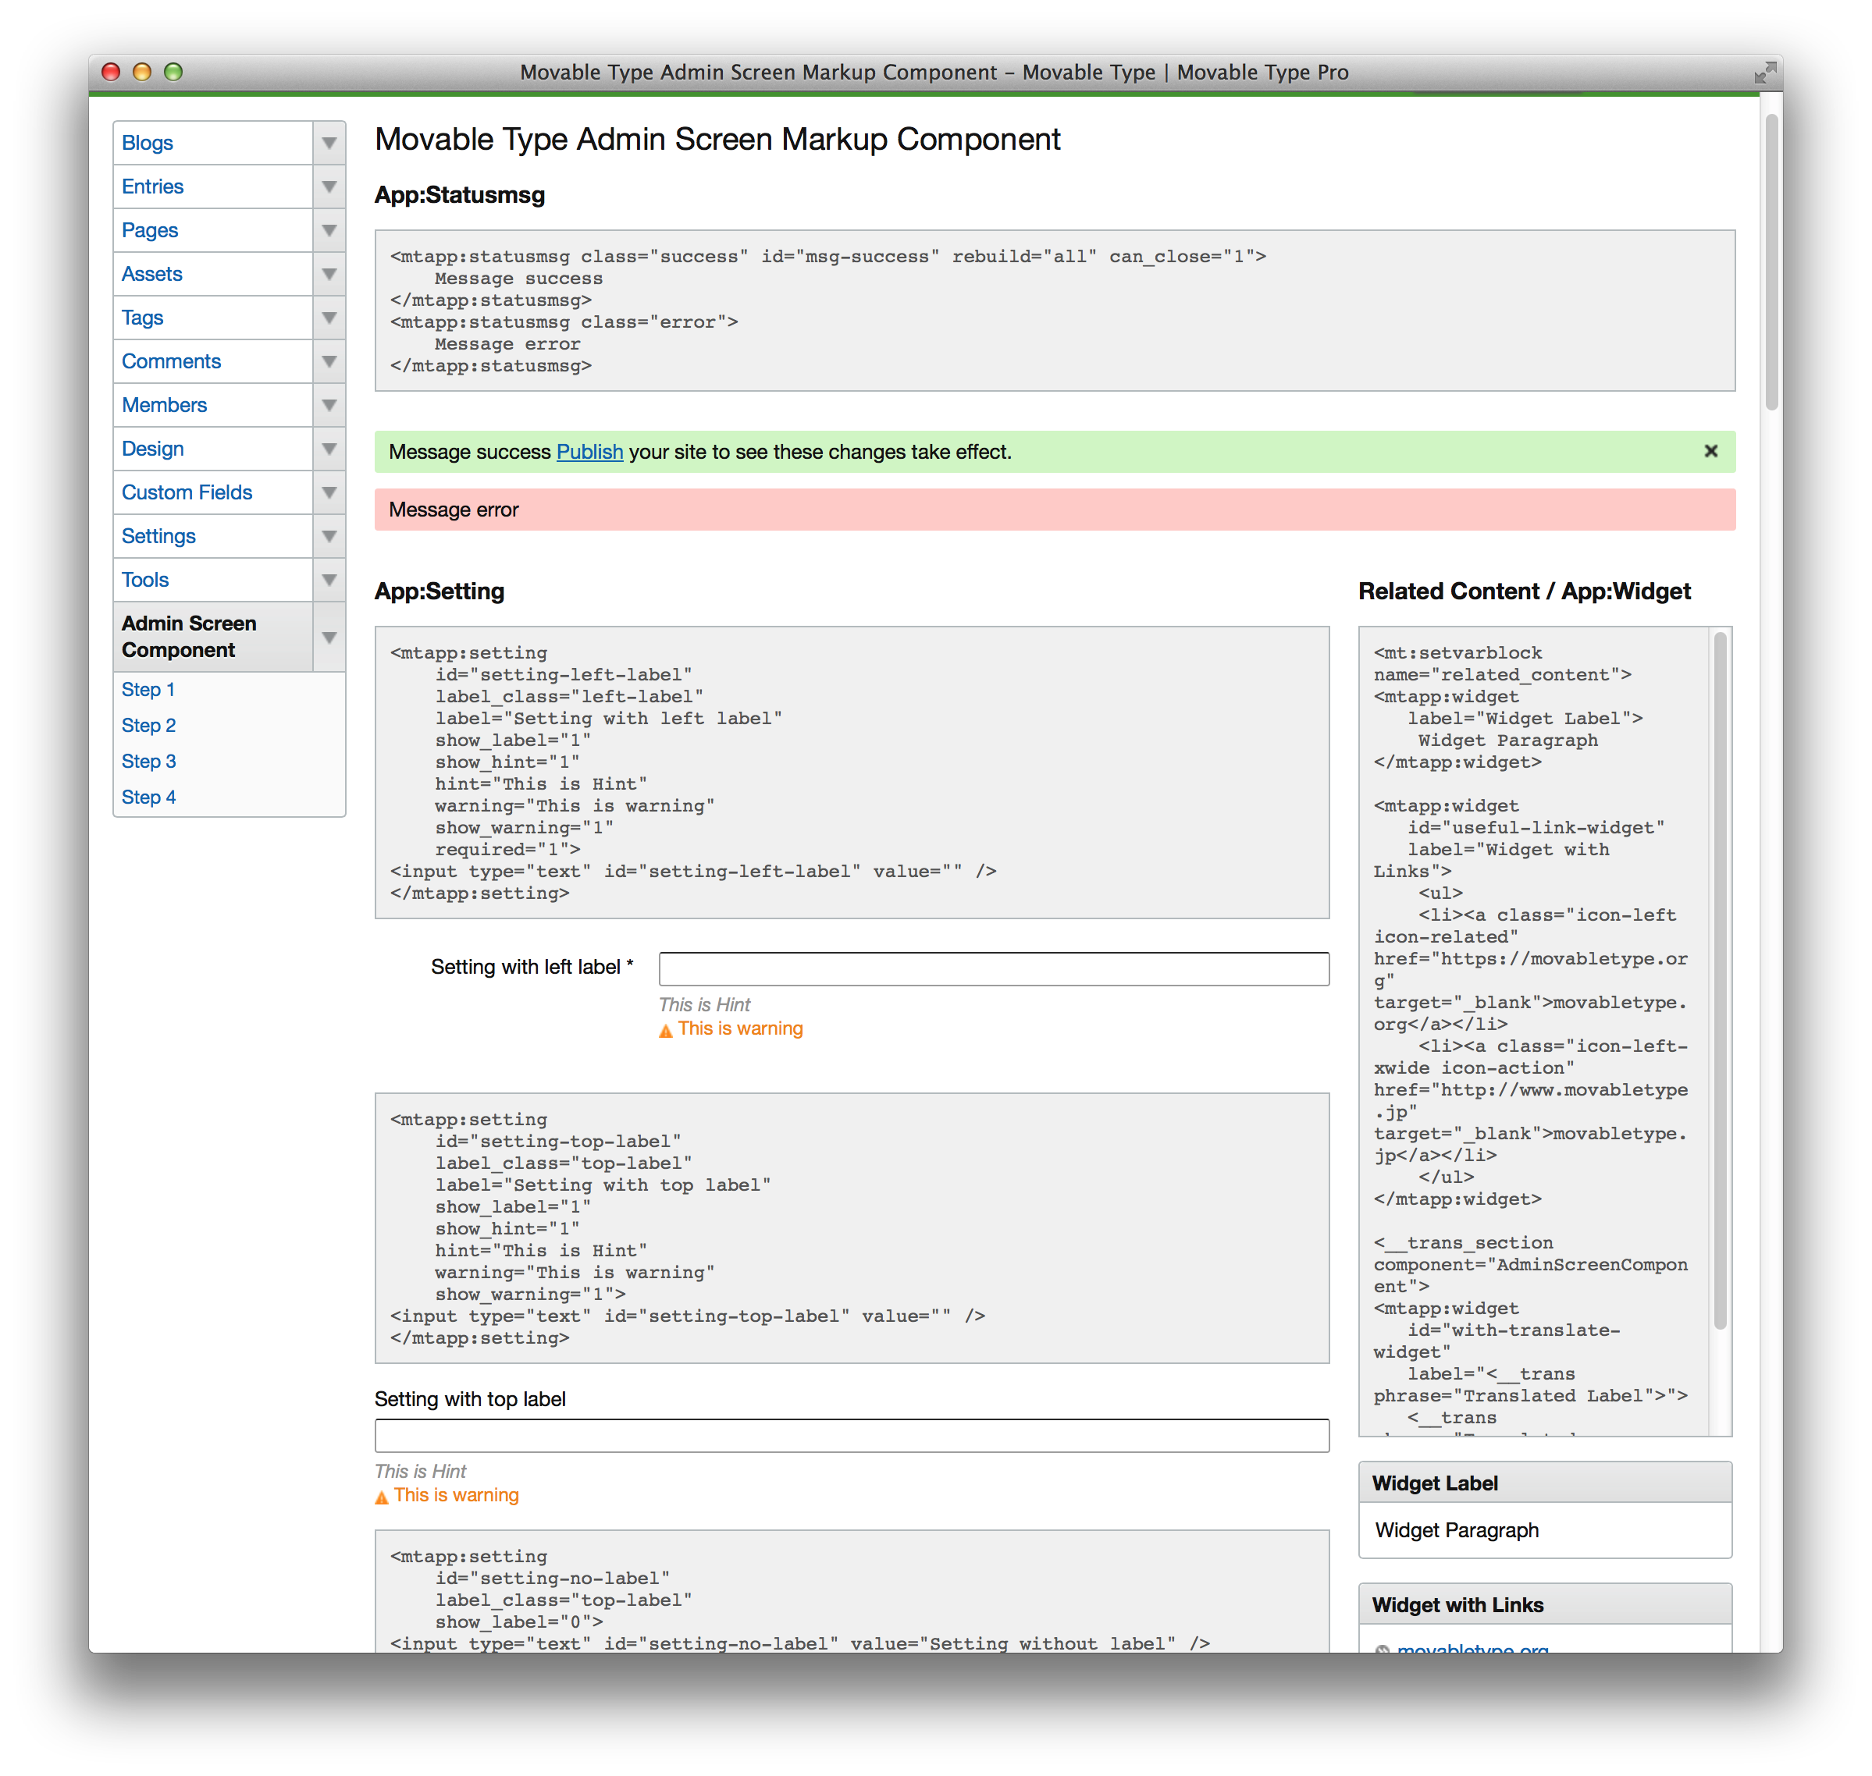This screenshot has width=1872, height=1776.
Task: Click the warning triangle icon under top label
Action: (382, 1497)
